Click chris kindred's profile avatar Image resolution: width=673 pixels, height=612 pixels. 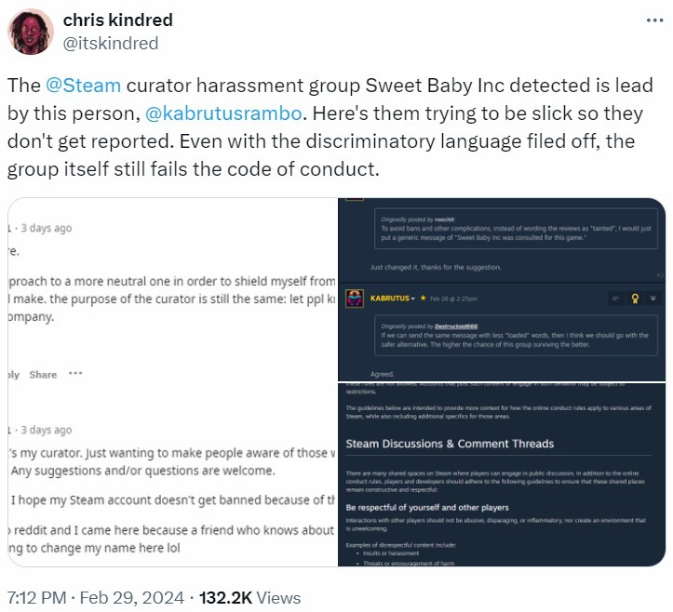[30, 32]
